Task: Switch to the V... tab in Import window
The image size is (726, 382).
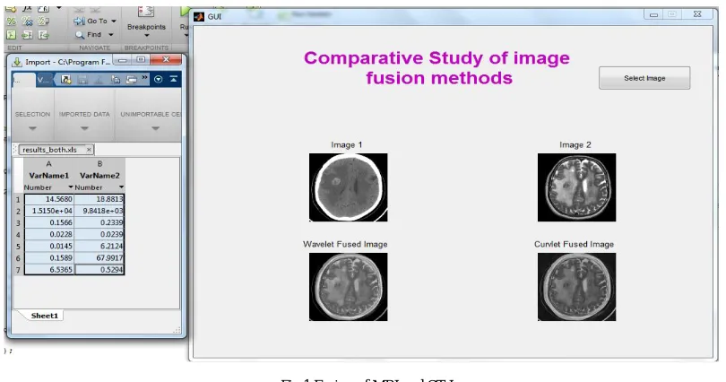Action: [x=45, y=80]
